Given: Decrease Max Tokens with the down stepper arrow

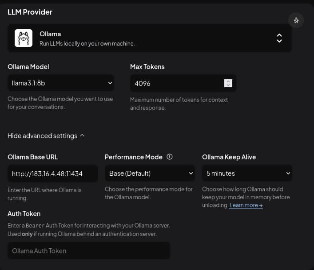Looking at the screenshot, I should (228, 85).
